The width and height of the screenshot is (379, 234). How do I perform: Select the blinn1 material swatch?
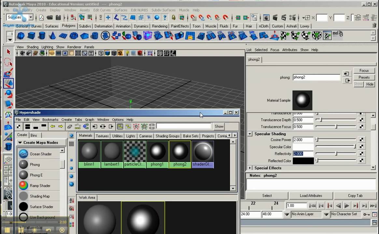click(89, 154)
